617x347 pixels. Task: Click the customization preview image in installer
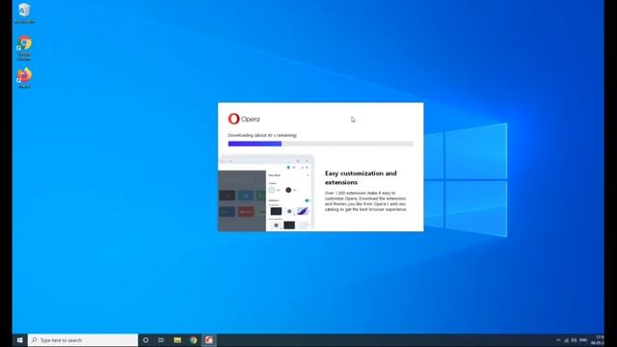tap(266, 193)
